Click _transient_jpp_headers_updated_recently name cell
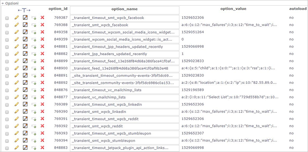Image resolution: width=308 pixels, height=152 pixels. [124, 54]
